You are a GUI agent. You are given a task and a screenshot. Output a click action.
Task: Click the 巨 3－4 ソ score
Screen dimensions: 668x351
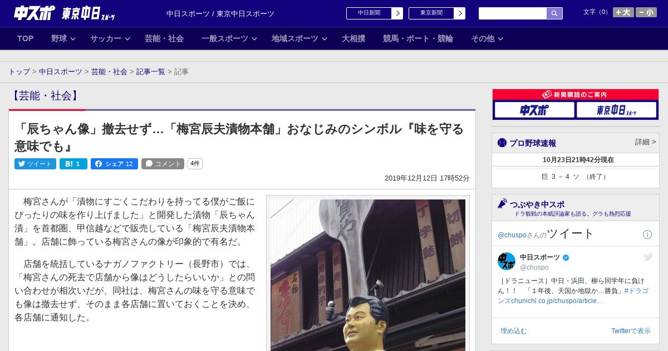point(575,177)
